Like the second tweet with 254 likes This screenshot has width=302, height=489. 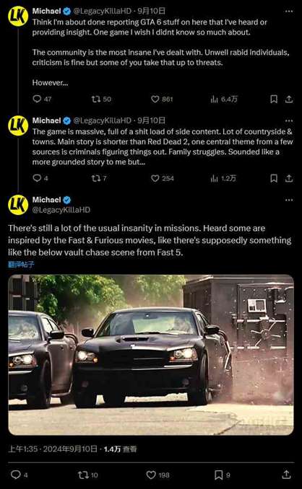coord(162,178)
